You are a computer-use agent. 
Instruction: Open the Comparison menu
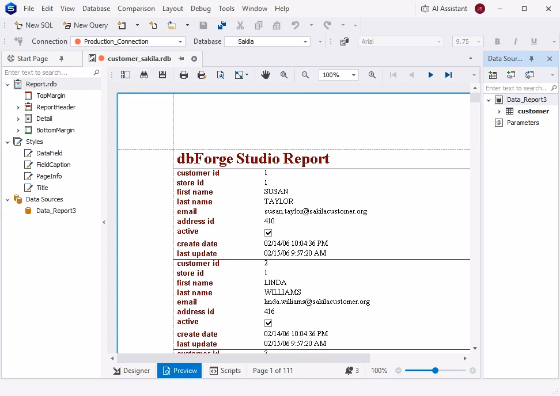[136, 9]
